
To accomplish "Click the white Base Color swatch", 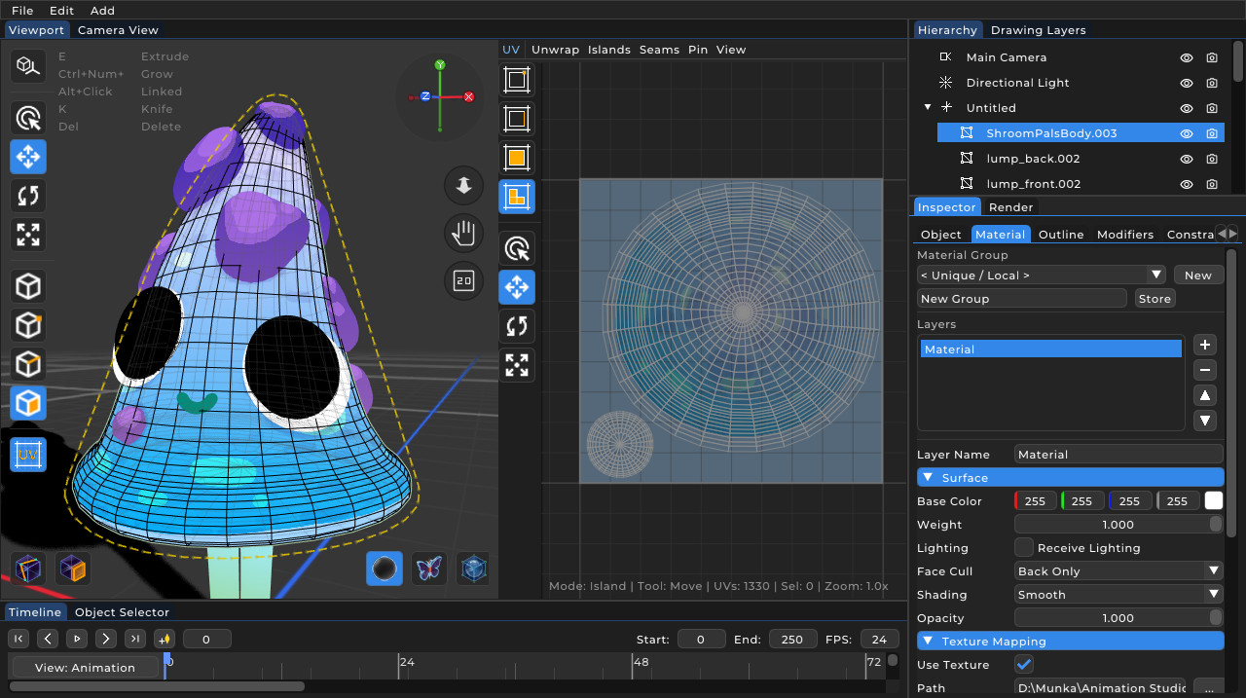I will (1212, 500).
